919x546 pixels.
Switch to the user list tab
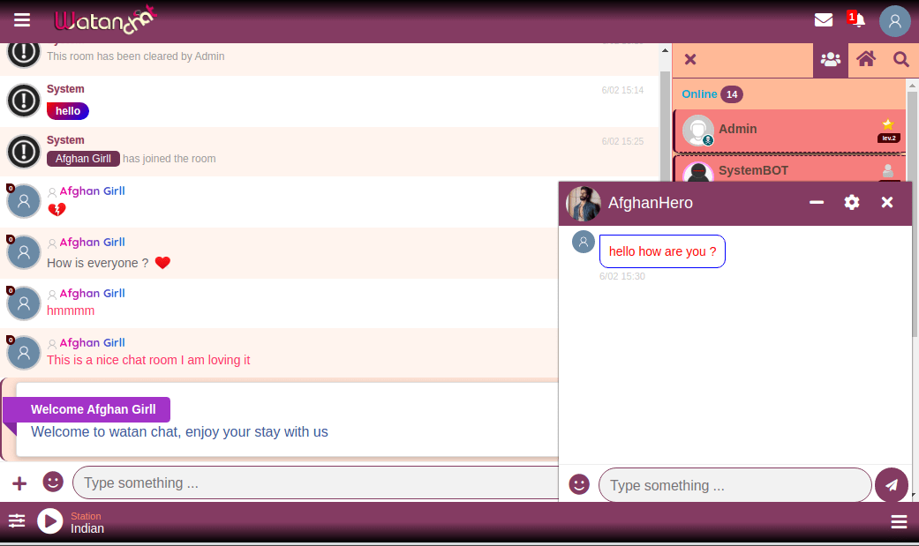(x=830, y=60)
